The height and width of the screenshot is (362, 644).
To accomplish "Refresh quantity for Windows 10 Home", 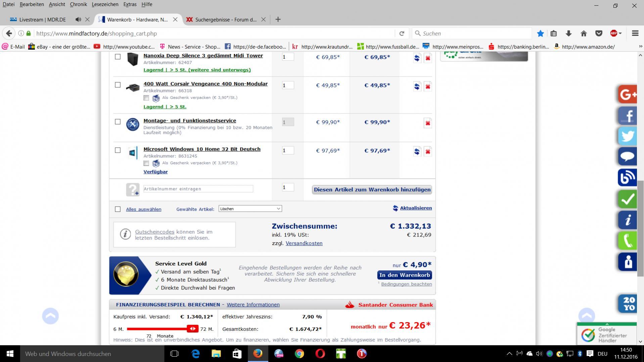I will 417,151.
